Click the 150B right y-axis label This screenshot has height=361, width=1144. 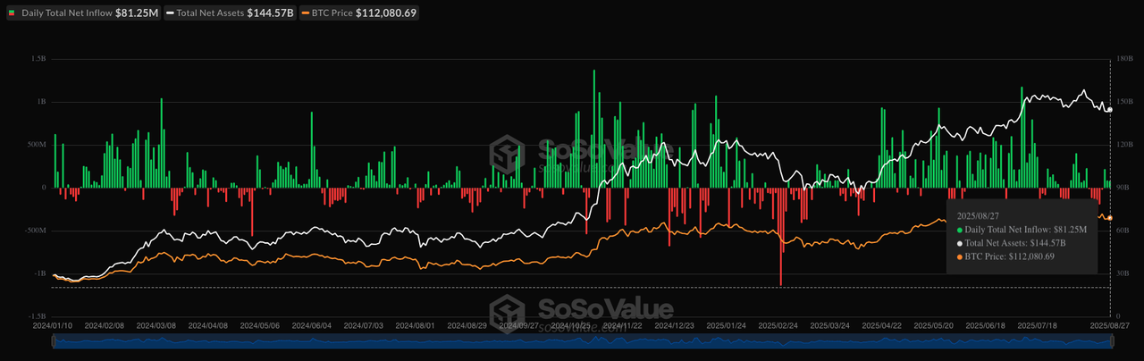pyautogui.click(x=1124, y=102)
